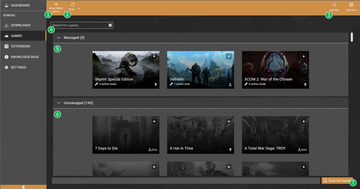Image resolution: width=360 pixels, height=189 pixels.
Task: Click plus icon on Skyrim Special Edition
Action: (x=154, y=56)
